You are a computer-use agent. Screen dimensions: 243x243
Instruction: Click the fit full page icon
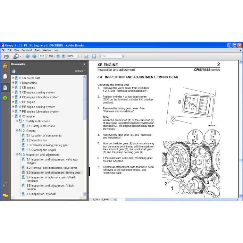tap(94, 56)
